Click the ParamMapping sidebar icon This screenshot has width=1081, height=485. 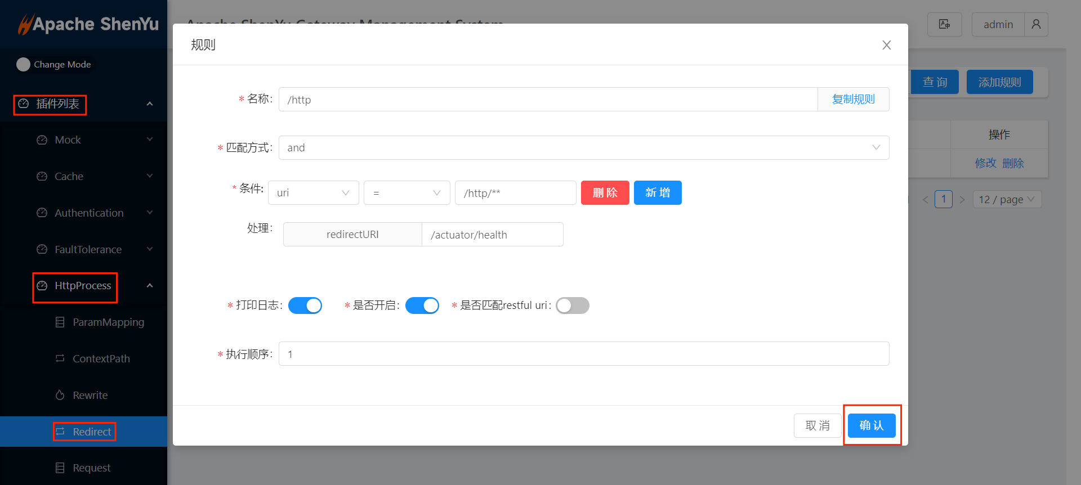[60, 322]
